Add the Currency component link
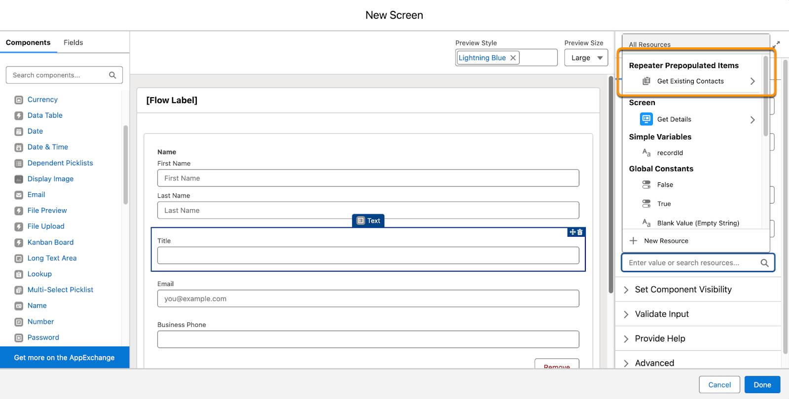Viewport: 789px width, 399px height. point(42,100)
